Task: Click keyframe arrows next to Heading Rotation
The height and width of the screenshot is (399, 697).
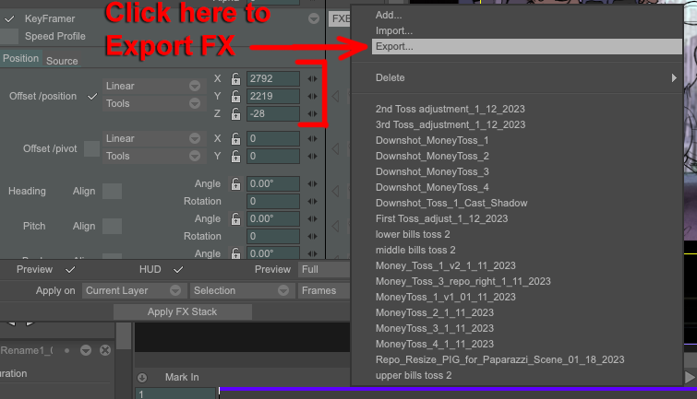Action: (x=312, y=202)
